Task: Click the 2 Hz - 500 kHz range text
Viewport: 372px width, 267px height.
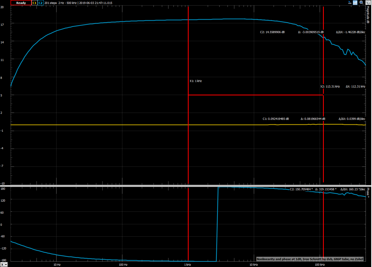Action: pyautogui.click(x=67, y=3)
